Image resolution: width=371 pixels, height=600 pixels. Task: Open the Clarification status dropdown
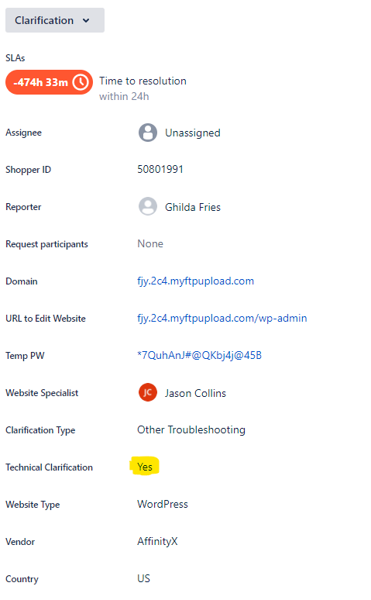pyautogui.click(x=55, y=20)
